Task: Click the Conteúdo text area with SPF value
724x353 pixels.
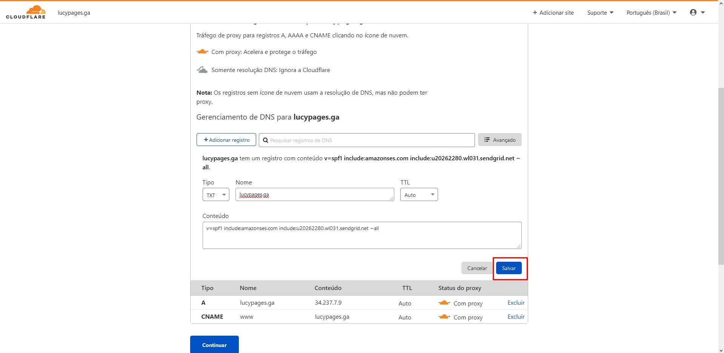Action: pos(362,235)
